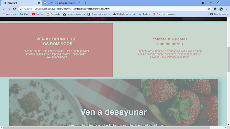
Task: Bookmark this page with the star icon
Action: coord(209,9)
